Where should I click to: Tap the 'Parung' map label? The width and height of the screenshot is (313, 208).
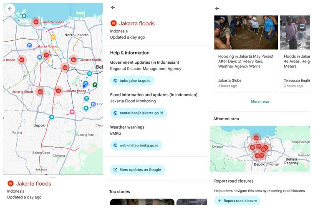click(x=17, y=132)
